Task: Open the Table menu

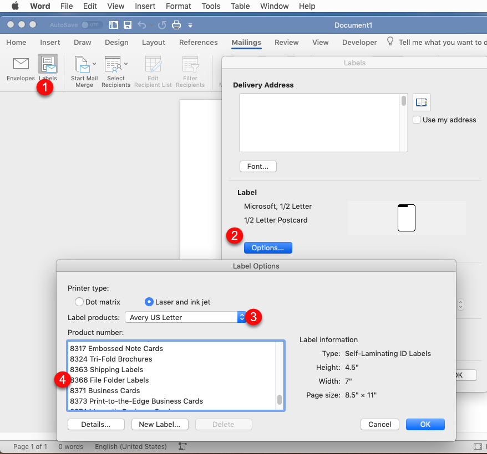Action: point(240,6)
